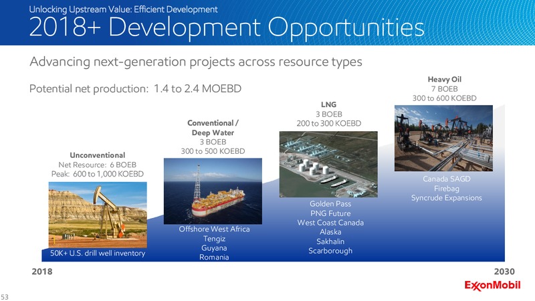Image resolution: width=535 pixels, height=301 pixels.
Task: Click 'Romania' project name
Action: (214, 257)
